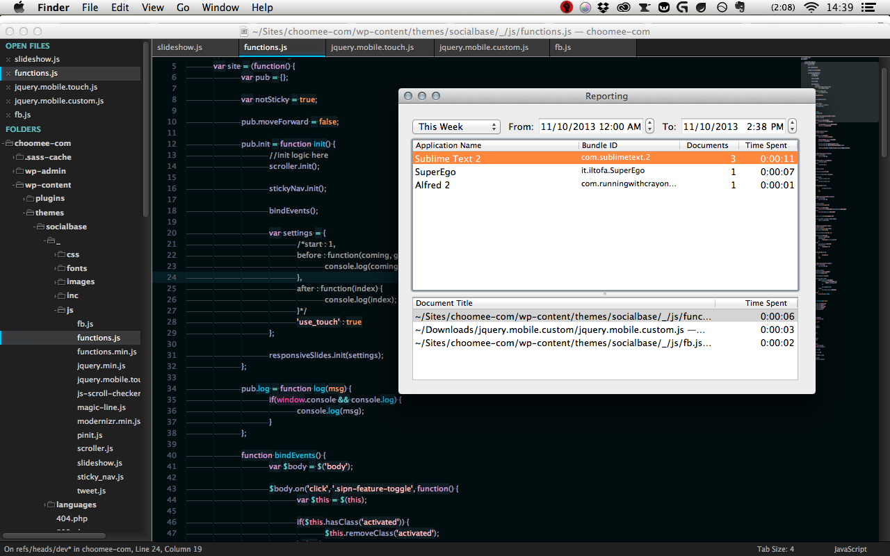
Task: Click the document proxy icon in Sublime title bar
Action: click(x=243, y=31)
